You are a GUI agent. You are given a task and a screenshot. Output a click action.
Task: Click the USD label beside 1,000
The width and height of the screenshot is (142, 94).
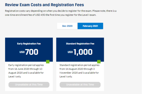point(70,52)
